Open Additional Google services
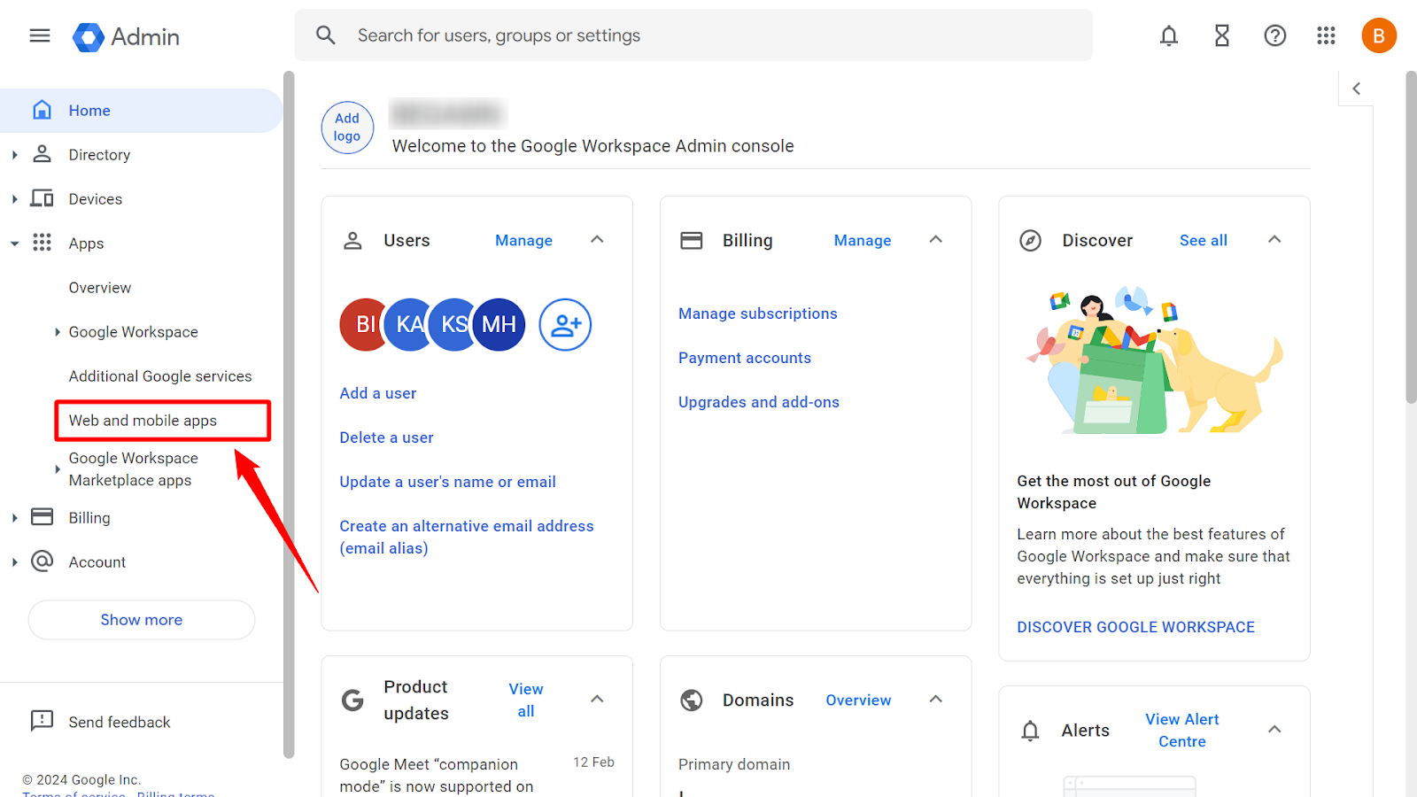 [160, 376]
